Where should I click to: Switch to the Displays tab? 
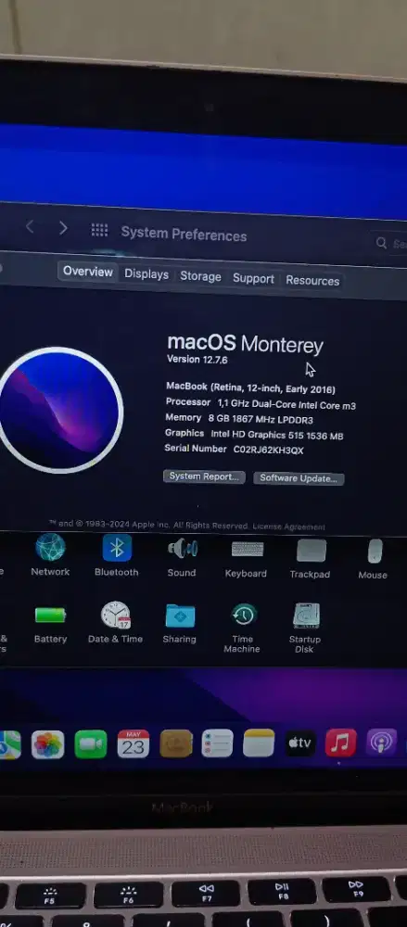click(146, 274)
